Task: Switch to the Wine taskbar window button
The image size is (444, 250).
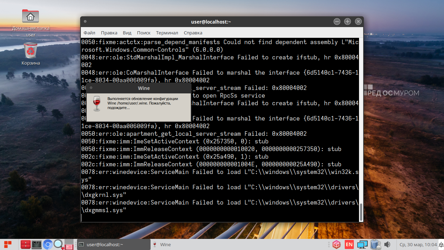Action: point(162,244)
